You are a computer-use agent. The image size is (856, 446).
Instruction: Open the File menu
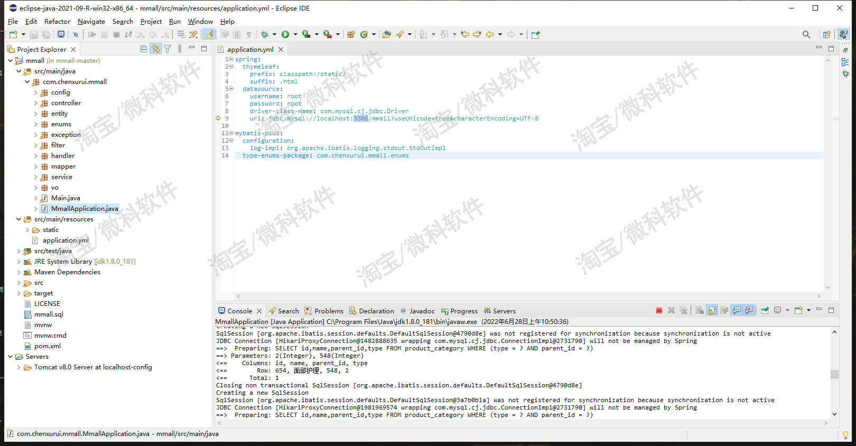click(13, 21)
